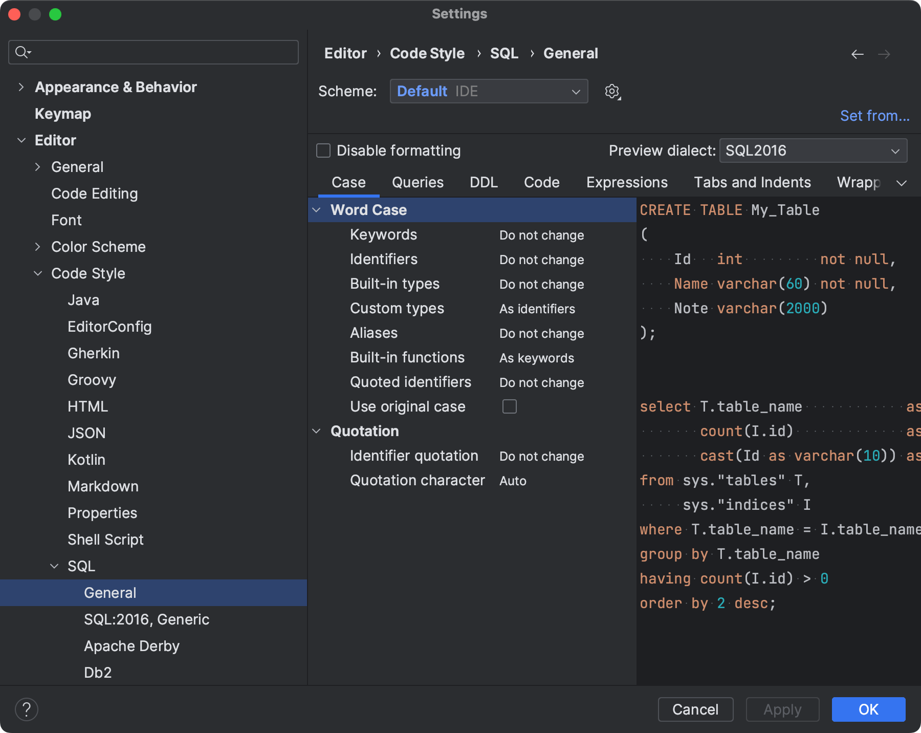
Task: Switch to the Expressions tab
Action: click(x=627, y=182)
